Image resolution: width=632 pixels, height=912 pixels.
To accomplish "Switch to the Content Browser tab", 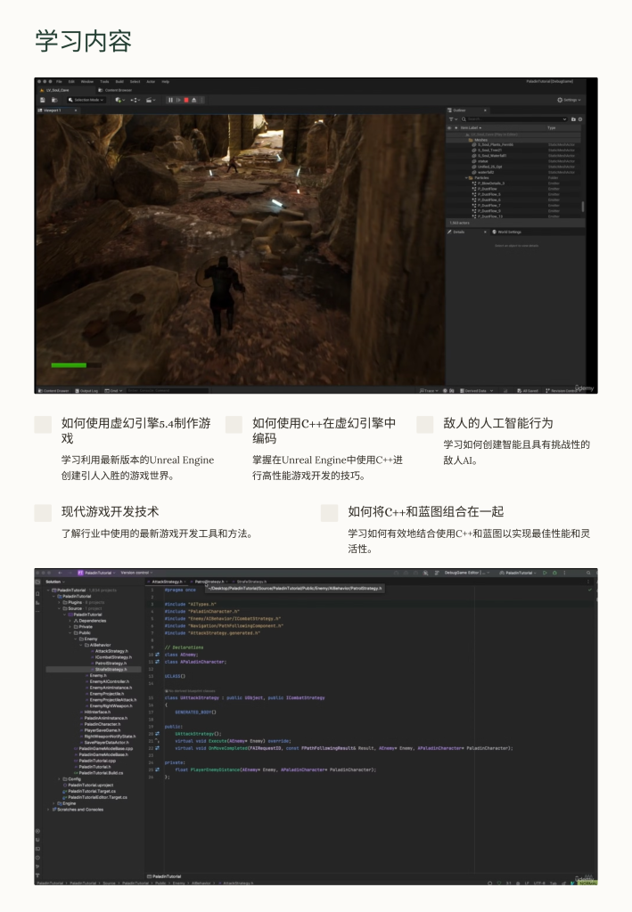I will pos(115,90).
